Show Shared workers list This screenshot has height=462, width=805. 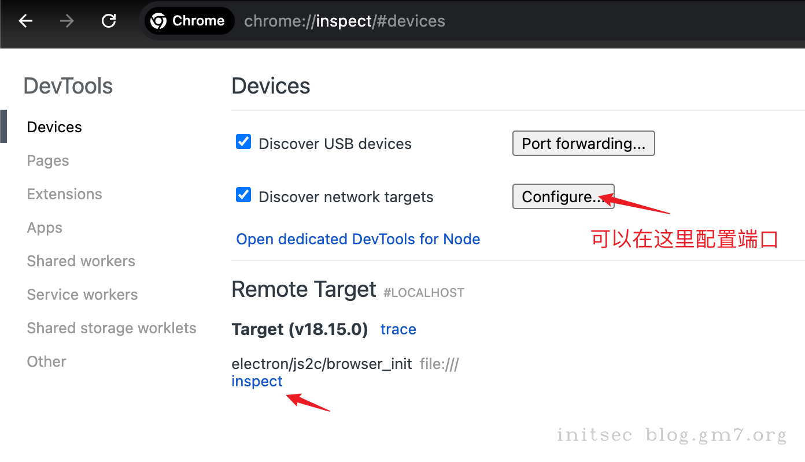81,261
